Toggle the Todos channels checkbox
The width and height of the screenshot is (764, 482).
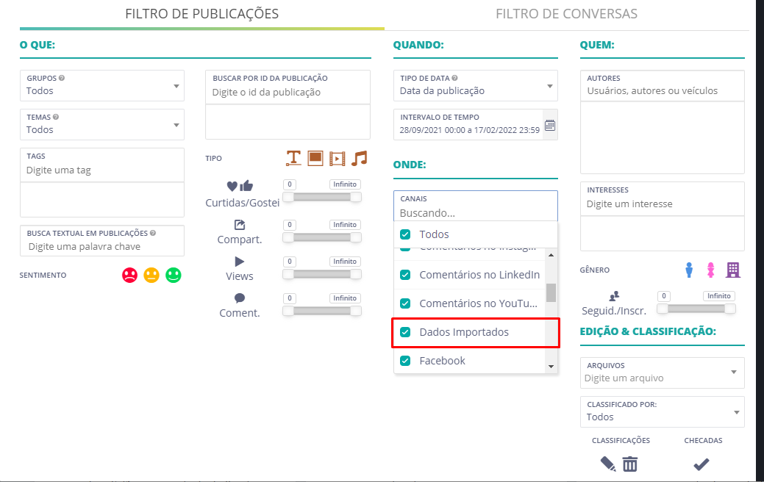pyautogui.click(x=405, y=234)
